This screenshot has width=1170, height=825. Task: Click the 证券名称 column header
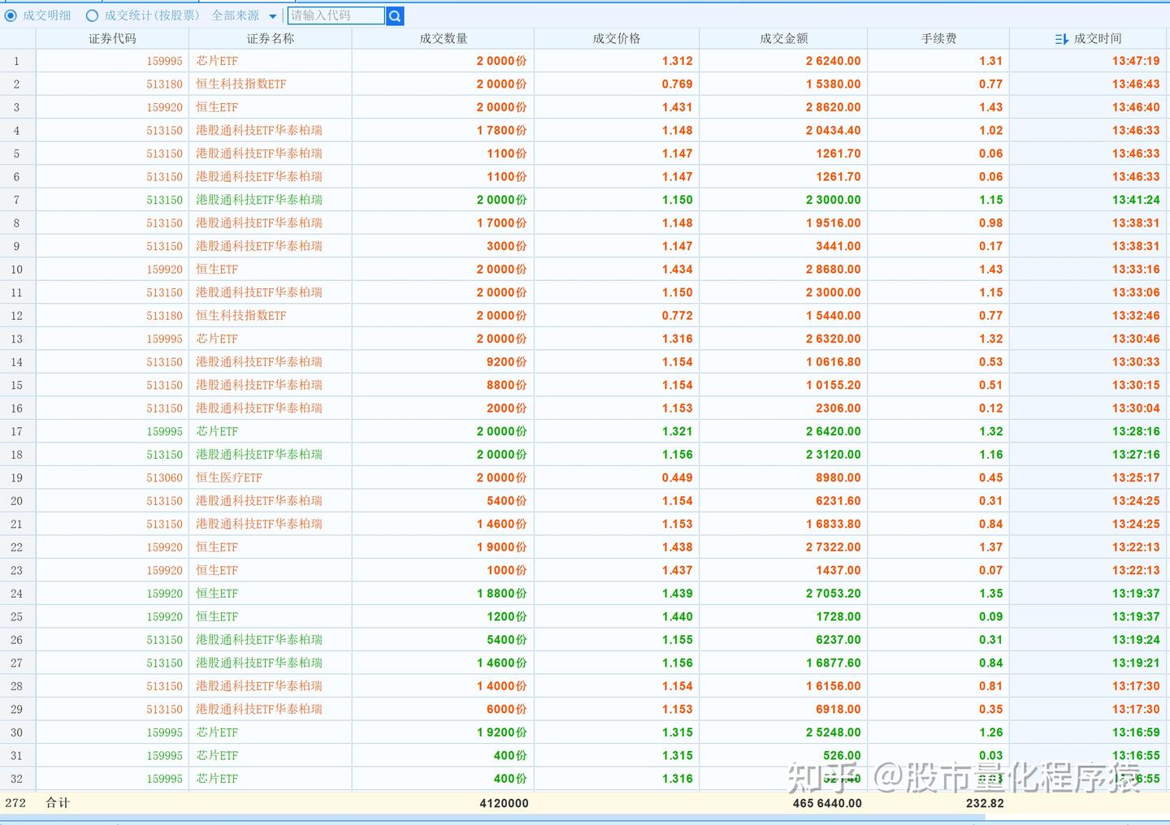coord(271,38)
